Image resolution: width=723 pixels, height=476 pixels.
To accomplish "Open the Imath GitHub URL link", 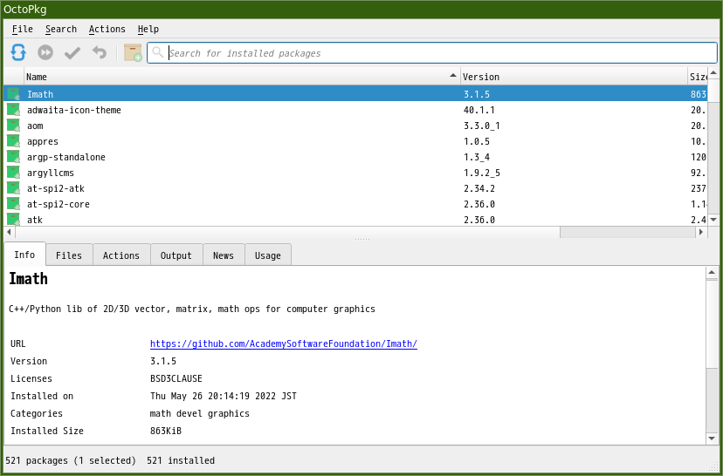I will (x=284, y=343).
